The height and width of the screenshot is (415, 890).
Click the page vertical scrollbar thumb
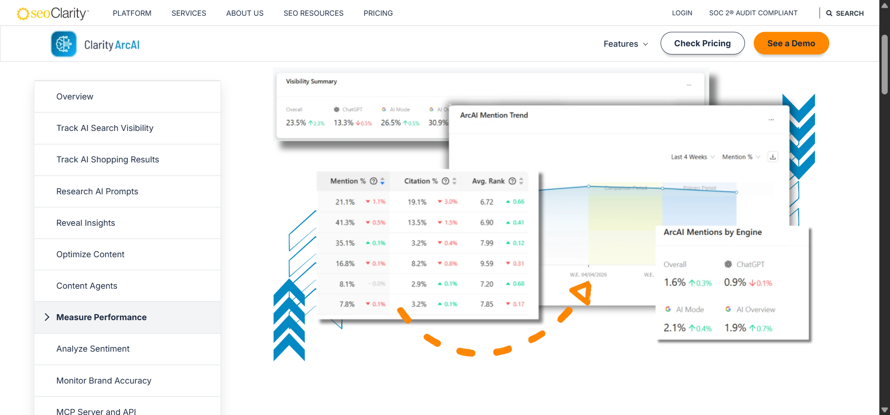[x=884, y=64]
